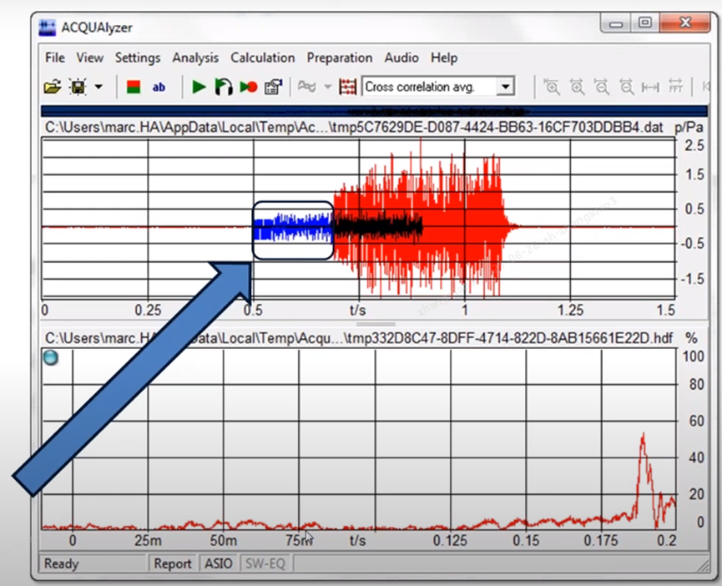Minimize the ACQUAlyzer window
722x586 pixels.
(x=616, y=23)
